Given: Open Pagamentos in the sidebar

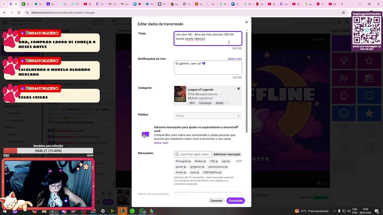Looking at the screenshot, I should coord(15,142).
